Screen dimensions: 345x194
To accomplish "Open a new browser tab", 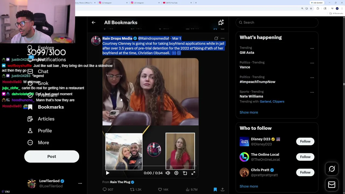I will click(x=196, y=3).
